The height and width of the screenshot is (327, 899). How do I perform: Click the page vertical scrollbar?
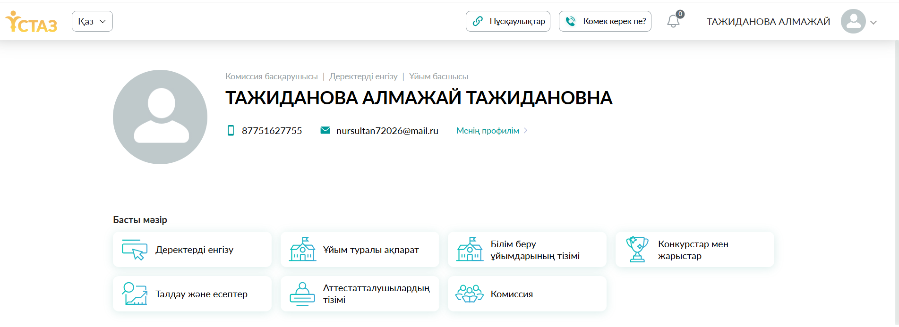[x=896, y=184]
